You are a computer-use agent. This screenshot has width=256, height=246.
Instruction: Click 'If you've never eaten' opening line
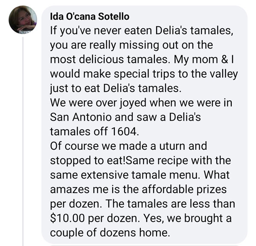(x=101, y=31)
